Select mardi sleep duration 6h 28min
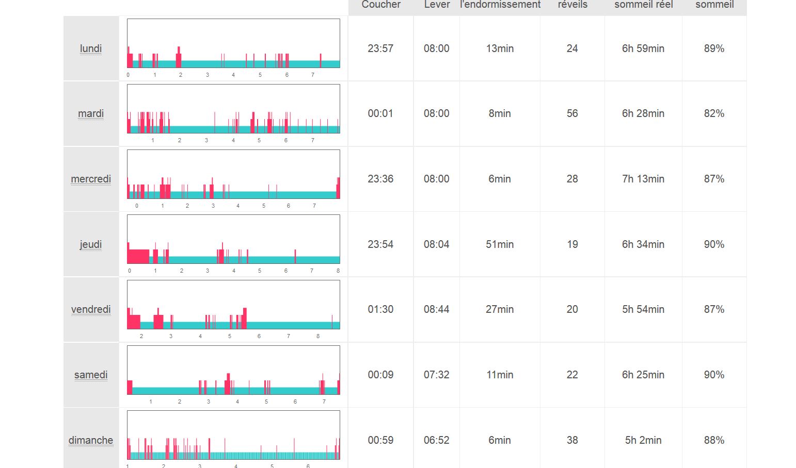This screenshot has width=796, height=468. [643, 113]
